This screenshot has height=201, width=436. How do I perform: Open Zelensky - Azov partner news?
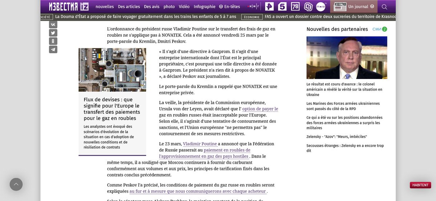[x=336, y=137]
